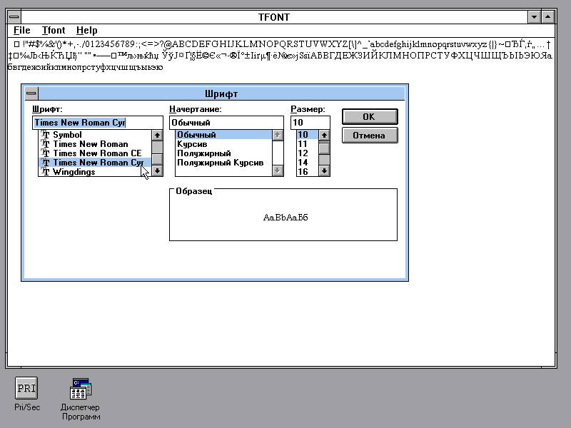Open the Диспетчер Программ icon
Viewport: 571px width, 428px height.
[80, 389]
